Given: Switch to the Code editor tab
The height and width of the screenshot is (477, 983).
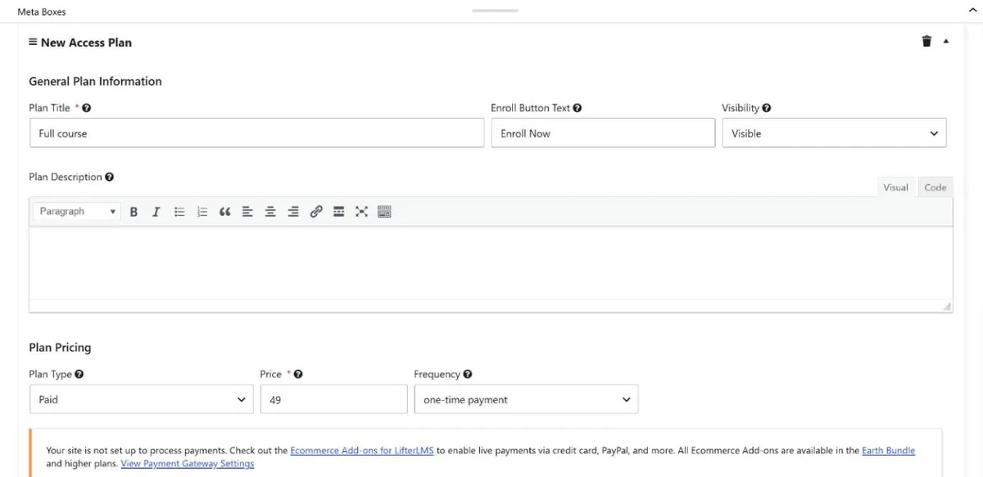Looking at the screenshot, I should pyautogui.click(x=935, y=187).
